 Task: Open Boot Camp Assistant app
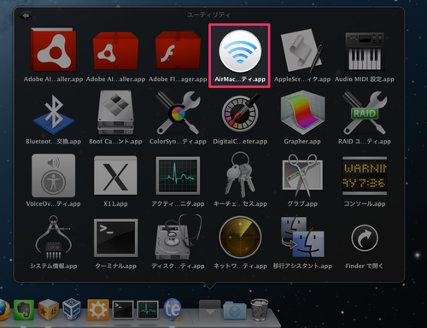click(x=115, y=113)
